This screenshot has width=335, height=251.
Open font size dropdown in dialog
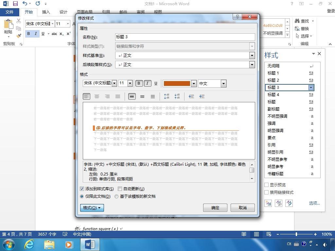pos(130,83)
